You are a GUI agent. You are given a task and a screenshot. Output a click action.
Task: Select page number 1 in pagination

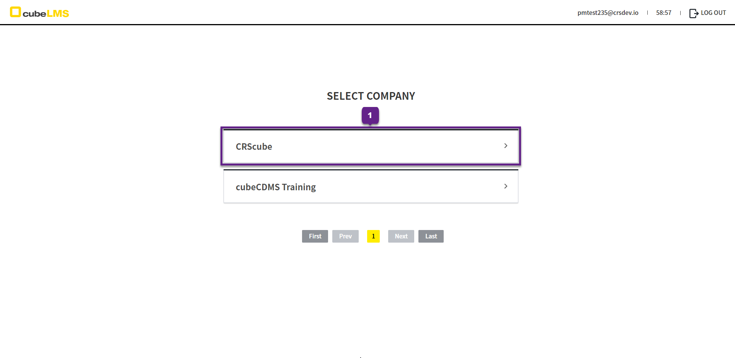coord(373,236)
